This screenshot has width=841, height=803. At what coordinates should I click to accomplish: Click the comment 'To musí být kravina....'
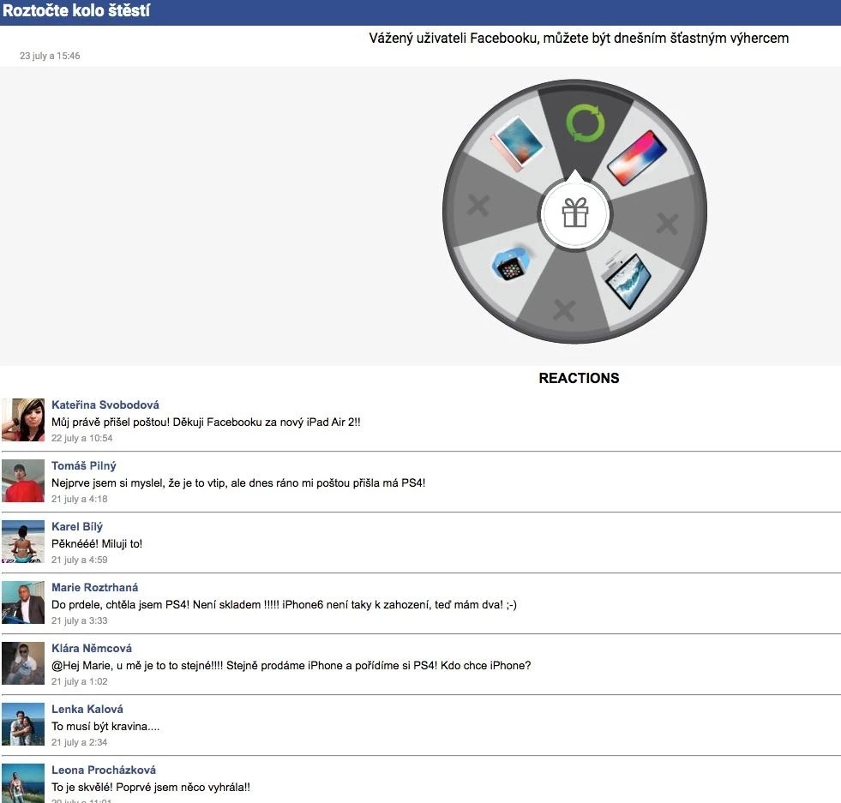105,726
